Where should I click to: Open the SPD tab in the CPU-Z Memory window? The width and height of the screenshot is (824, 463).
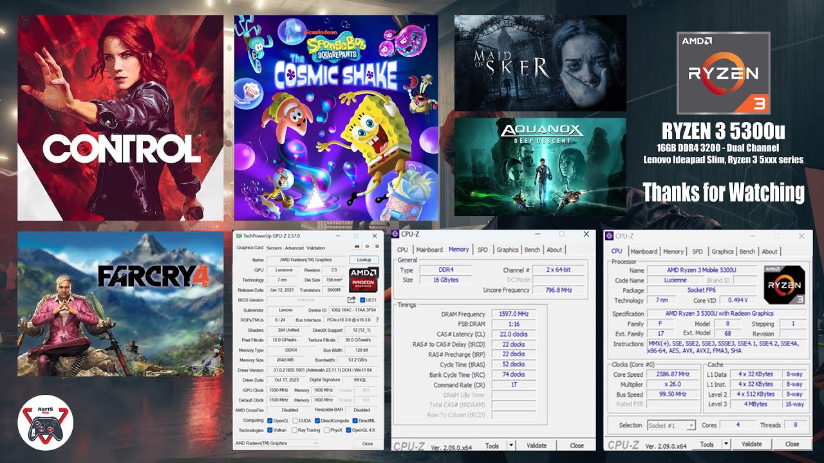[482, 250]
